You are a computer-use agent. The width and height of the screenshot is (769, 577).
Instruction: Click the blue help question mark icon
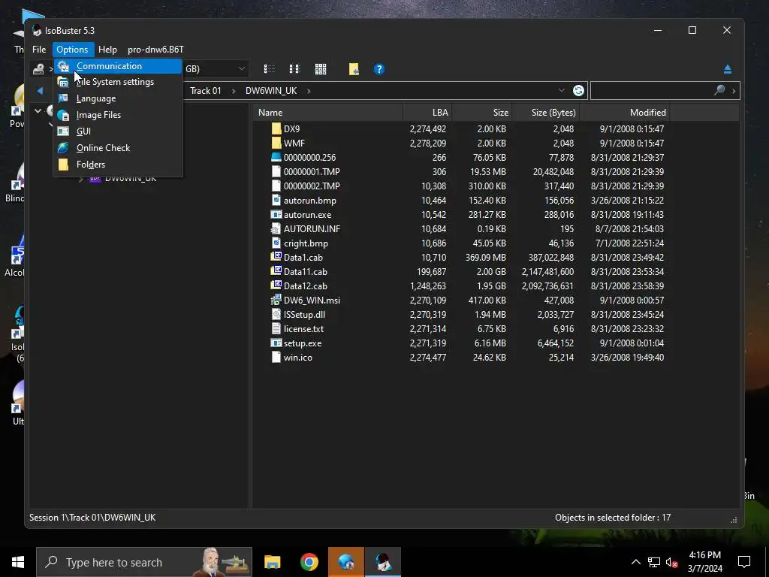[x=379, y=69]
